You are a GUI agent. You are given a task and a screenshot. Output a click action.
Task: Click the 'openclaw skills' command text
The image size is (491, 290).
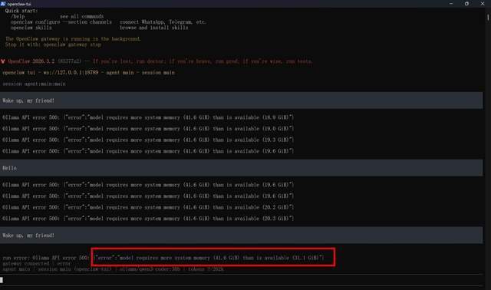pos(31,28)
